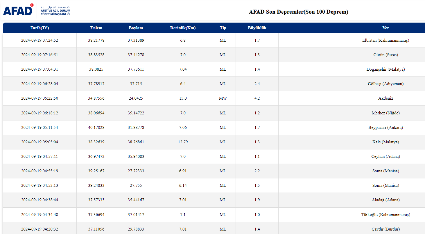Click latitude value 38.21778
This screenshot has width=425, height=234.
tap(96, 41)
